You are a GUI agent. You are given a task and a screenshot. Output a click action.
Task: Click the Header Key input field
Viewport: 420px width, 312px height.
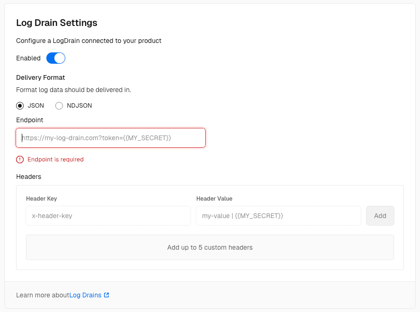click(x=108, y=216)
